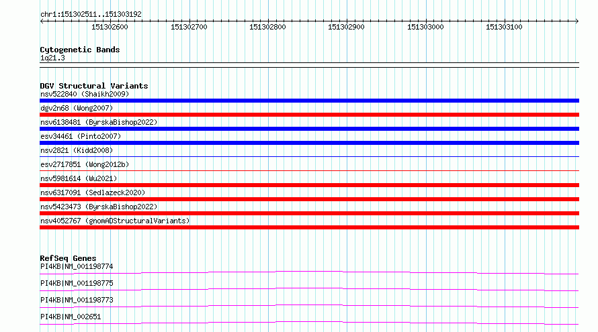The height and width of the screenshot is (332, 598).
Task: Click the red bar for nsv5423473
Action: point(309,213)
